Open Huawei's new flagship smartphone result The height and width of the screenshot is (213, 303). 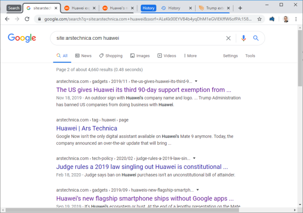[x=145, y=198]
